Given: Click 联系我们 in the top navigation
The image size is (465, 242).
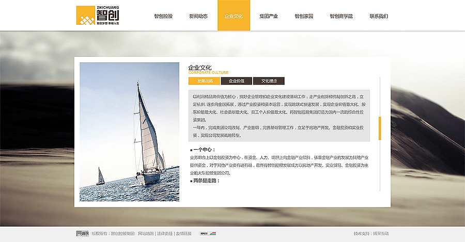Looking at the screenshot, I should pos(379,17).
